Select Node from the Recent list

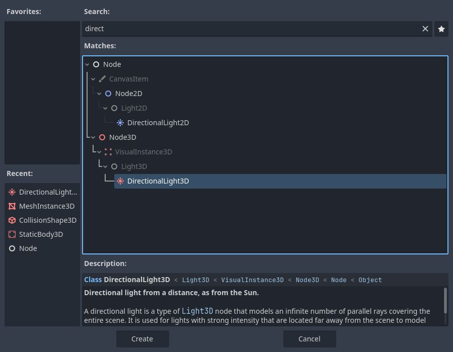[x=29, y=248]
